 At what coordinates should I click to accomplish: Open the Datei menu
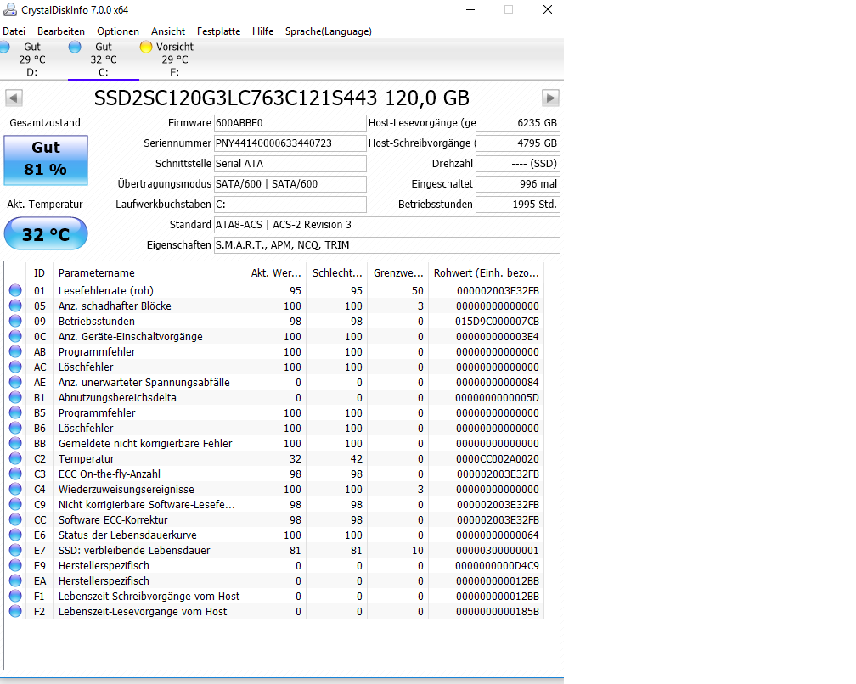click(x=14, y=31)
